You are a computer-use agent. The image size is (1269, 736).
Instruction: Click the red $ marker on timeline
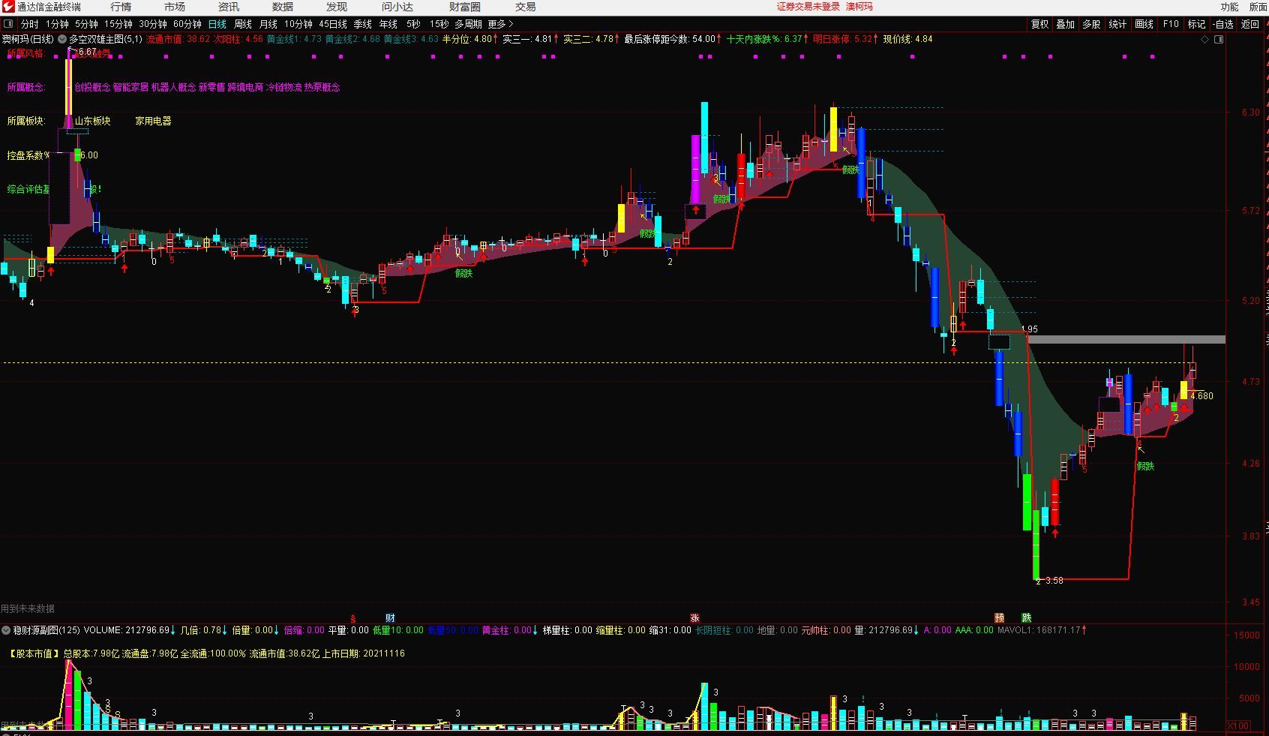click(x=353, y=618)
